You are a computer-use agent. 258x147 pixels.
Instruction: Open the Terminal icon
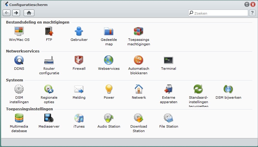tap(169, 60)
